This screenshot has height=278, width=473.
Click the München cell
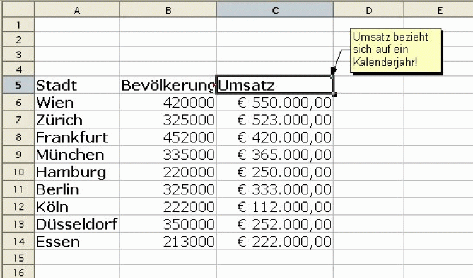pyautogui.click(x=77, y=155)
